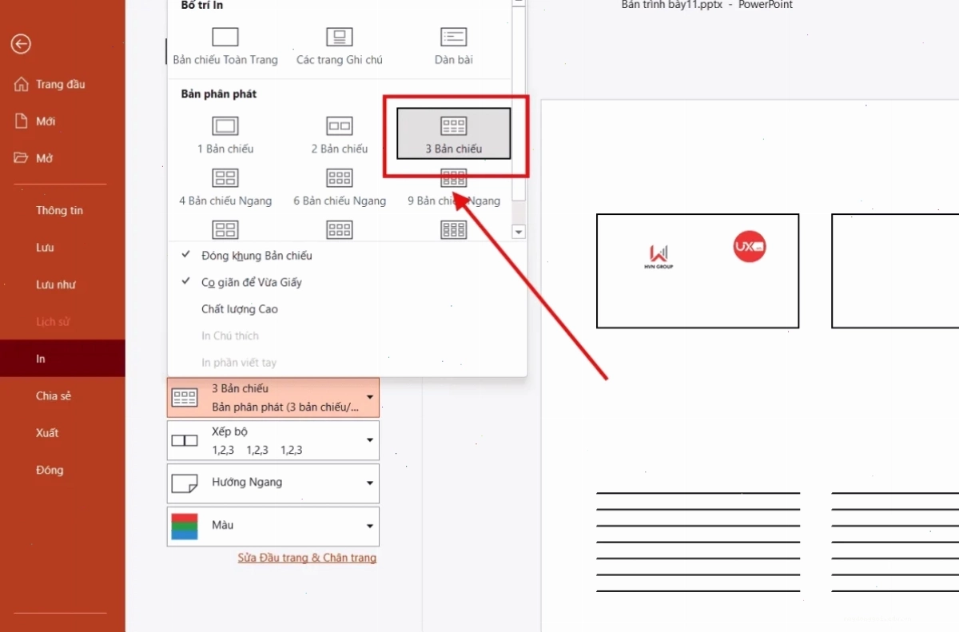
Task: Choose 4 Bản chiếu Ngang handout
Action: (225, 187)
